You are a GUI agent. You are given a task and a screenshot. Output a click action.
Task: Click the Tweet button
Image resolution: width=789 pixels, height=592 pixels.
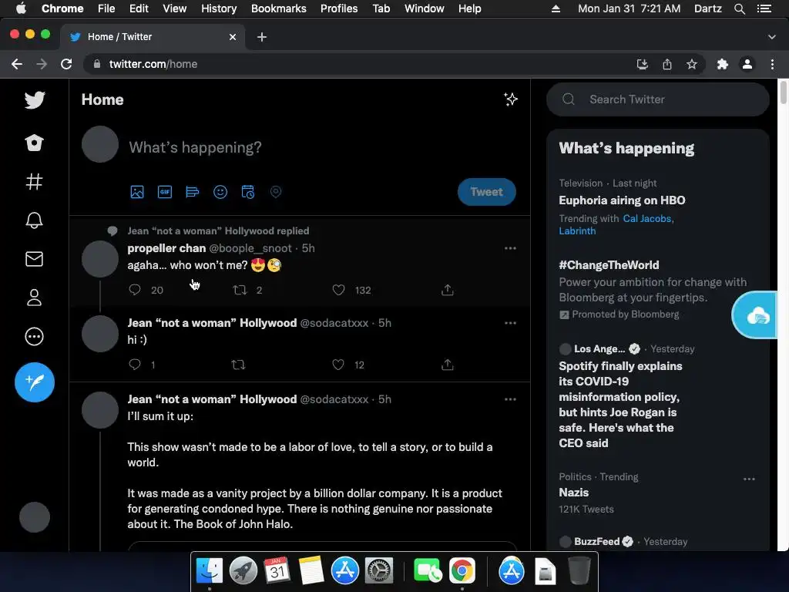point(486,192)
